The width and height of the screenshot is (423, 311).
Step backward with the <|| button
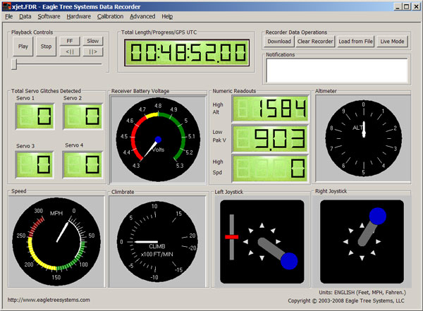(70, 51)
